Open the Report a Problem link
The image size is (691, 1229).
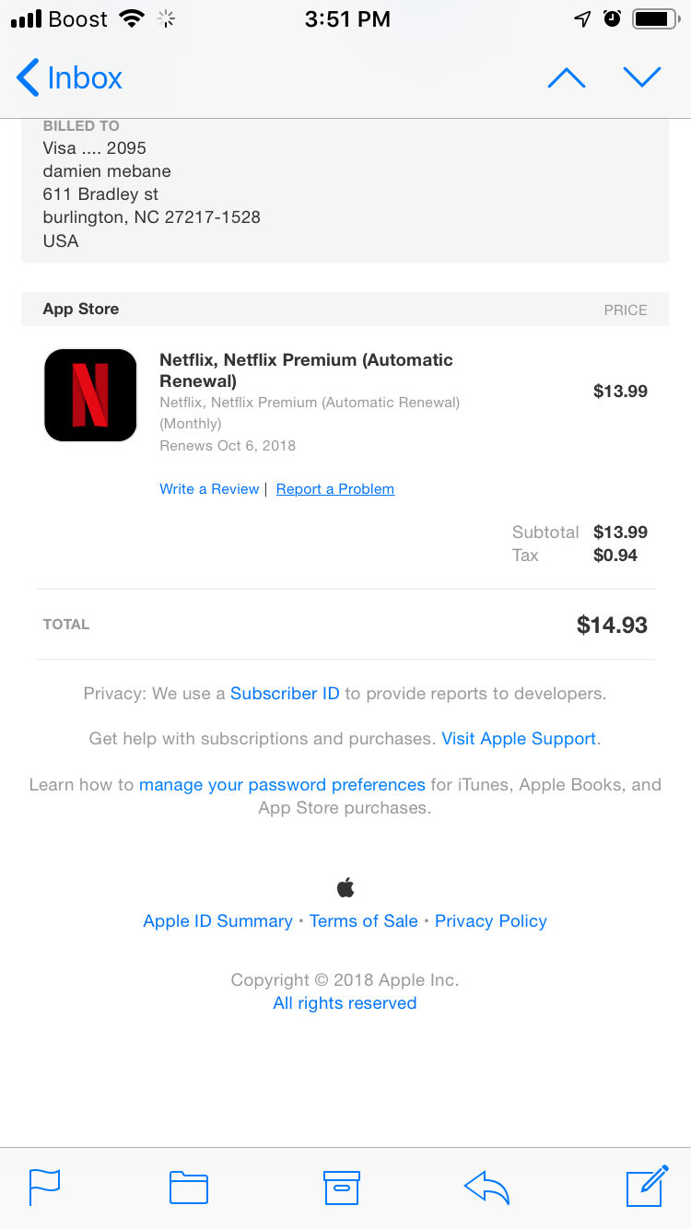[x=335, y=489]
